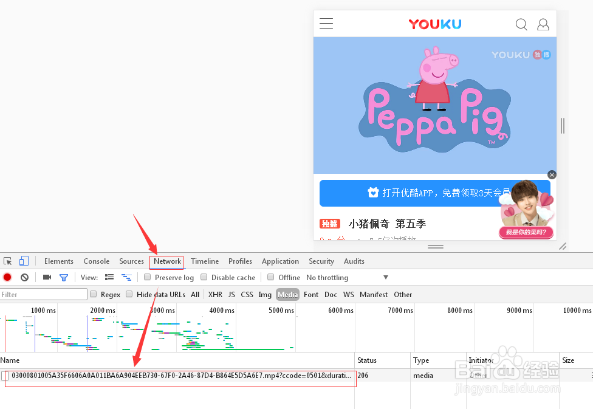Filter requests by WS
593x409 pixels.
pyautogui.click(x=348, y=294)
